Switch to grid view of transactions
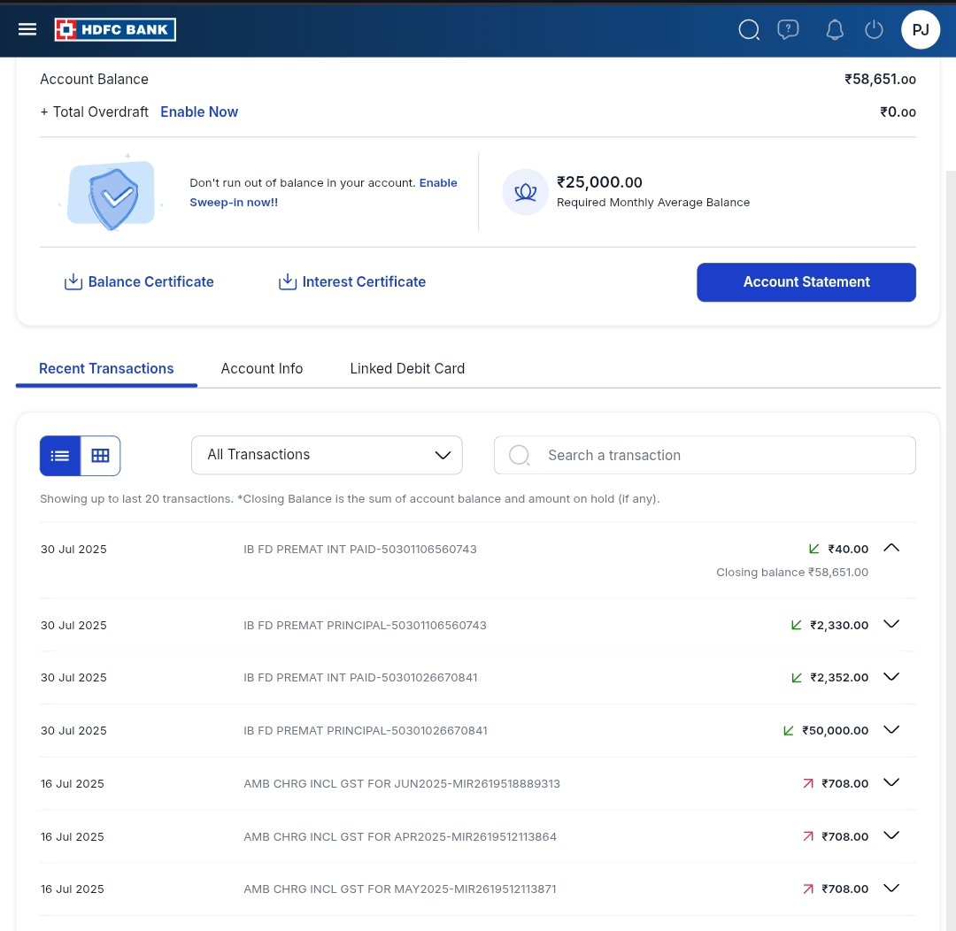This screenshot has width=956, height=931. (x=101, y=456)
